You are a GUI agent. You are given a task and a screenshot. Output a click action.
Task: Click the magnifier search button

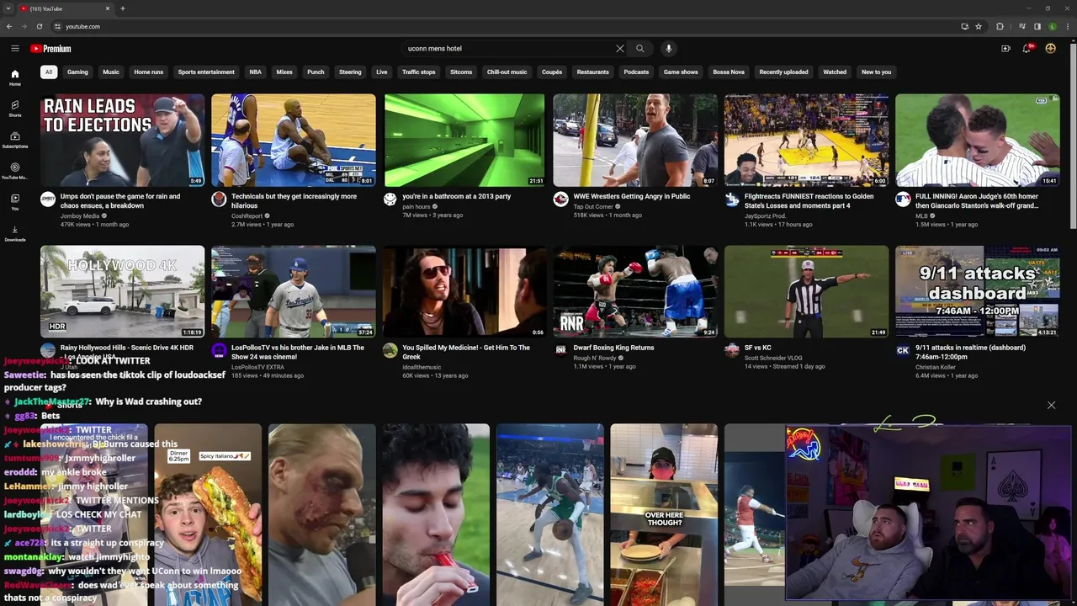[639, 49]
